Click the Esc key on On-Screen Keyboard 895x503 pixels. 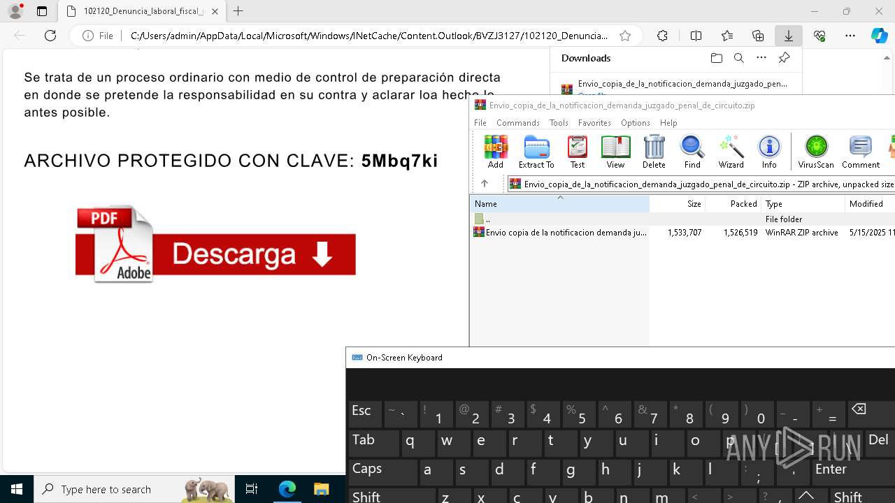(365, 414)
